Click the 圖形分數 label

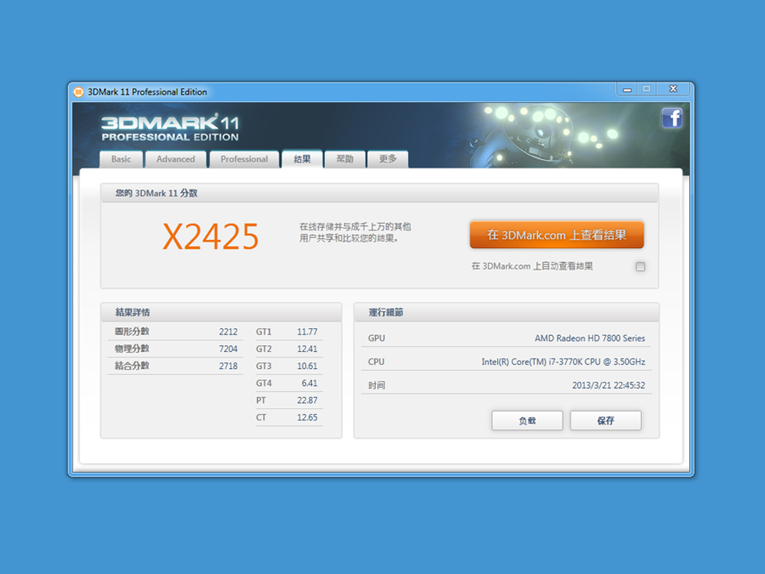pos(132,331)
